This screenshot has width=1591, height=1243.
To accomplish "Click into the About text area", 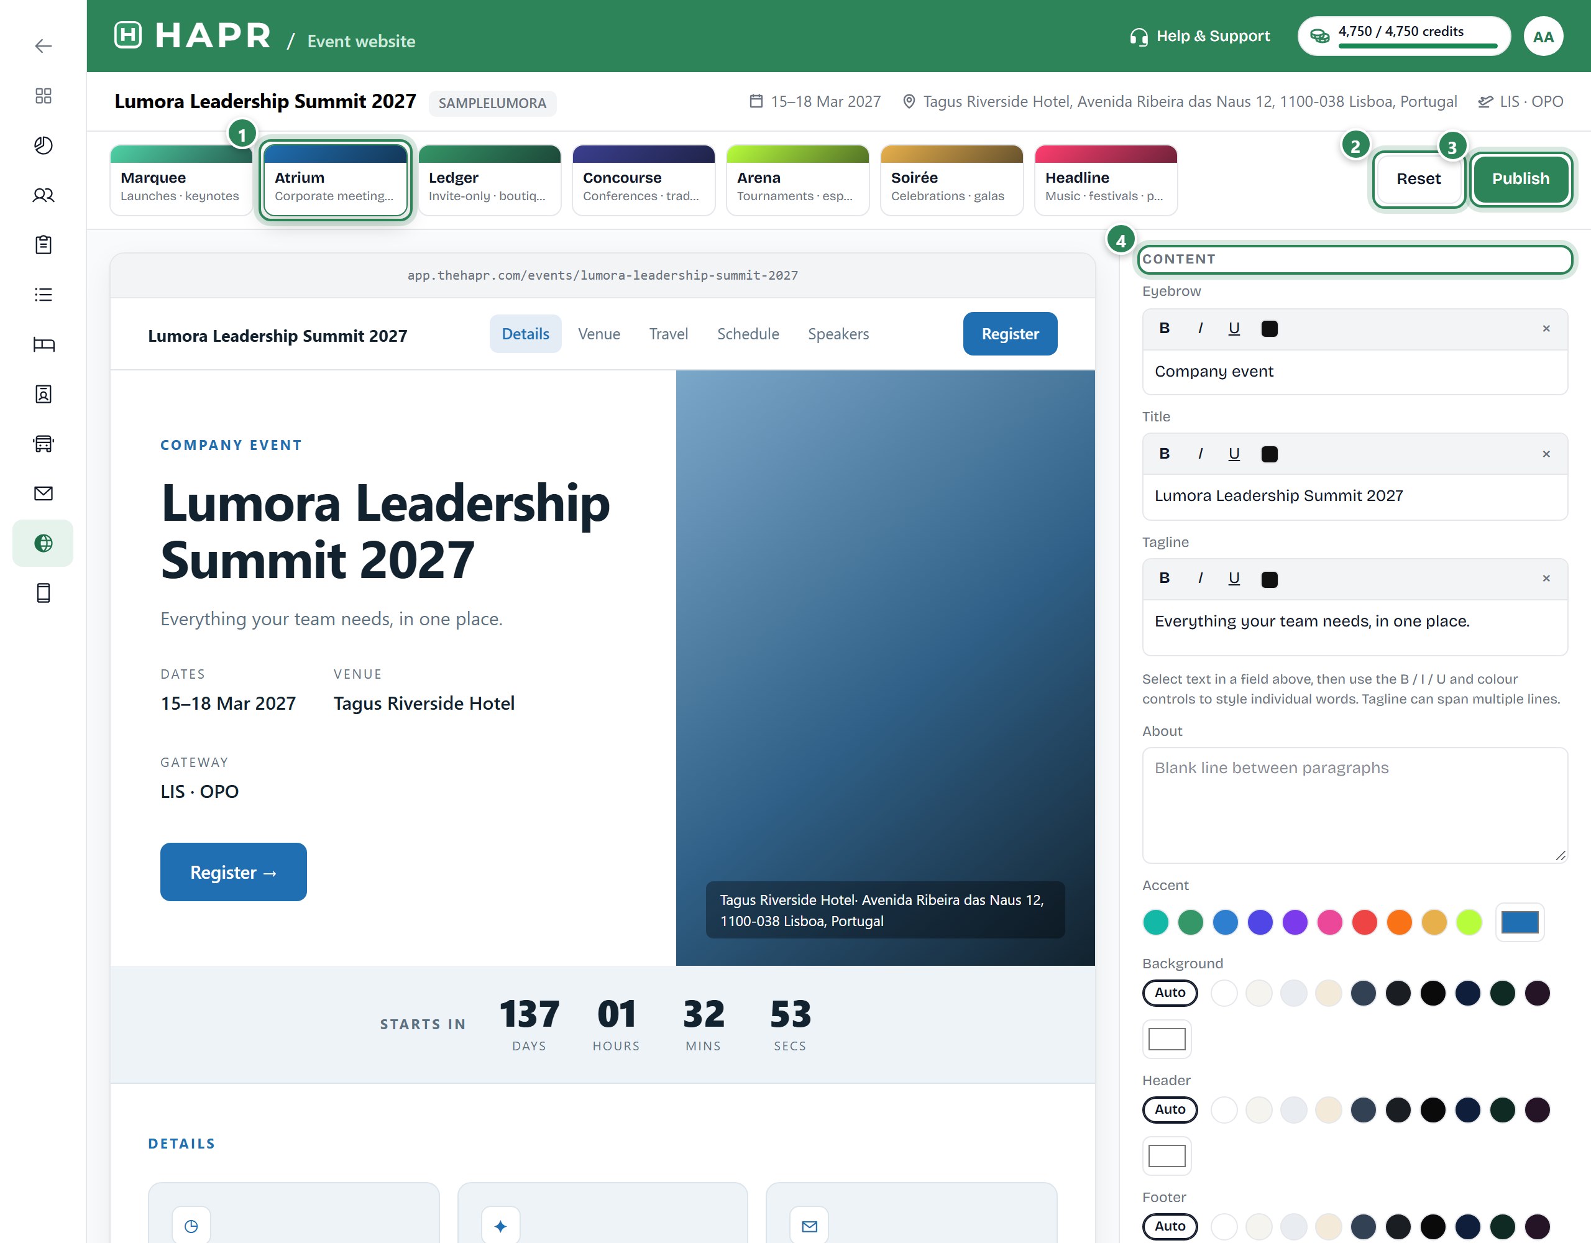I will pos(1354,806).
